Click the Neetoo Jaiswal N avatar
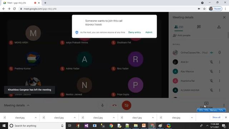The image size is (229, 129). click(x=84, y=85)
